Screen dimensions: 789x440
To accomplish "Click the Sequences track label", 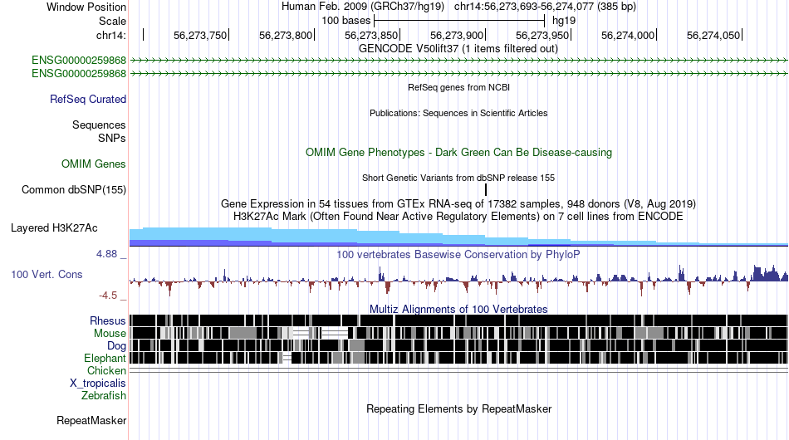I will point(99,125).
